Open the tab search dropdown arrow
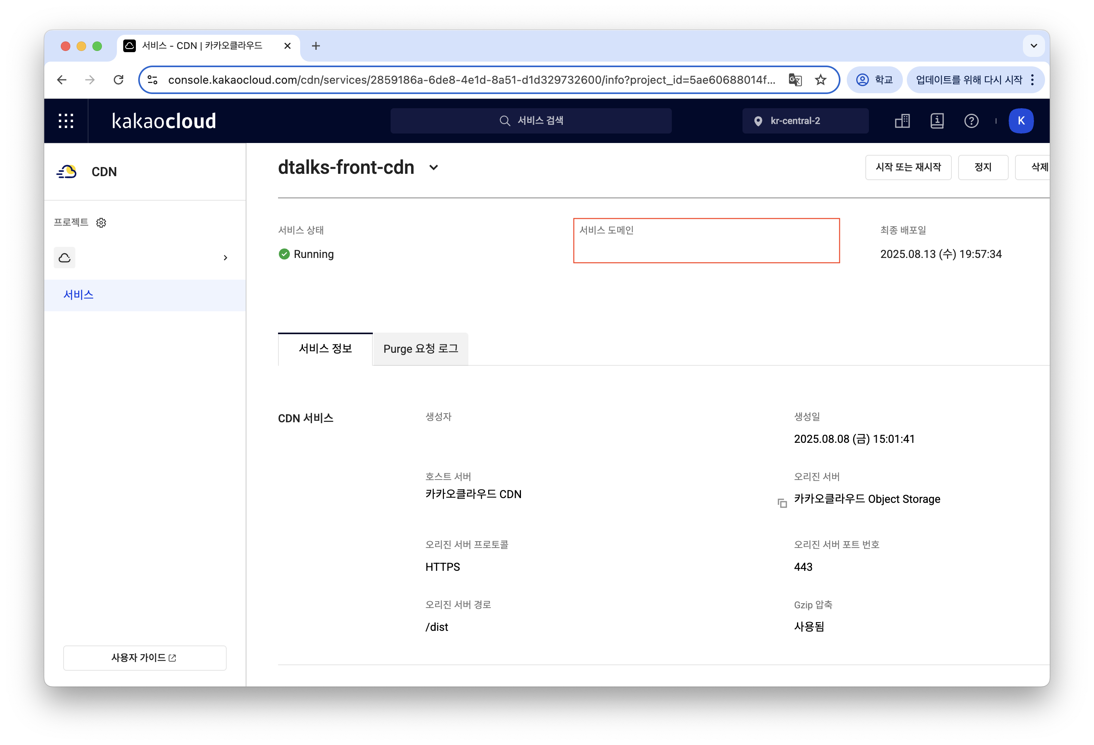 [1034, 46]
